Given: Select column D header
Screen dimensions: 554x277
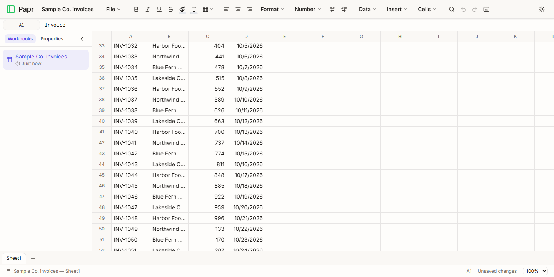Looking at the screenshot, I should (246, 37).
